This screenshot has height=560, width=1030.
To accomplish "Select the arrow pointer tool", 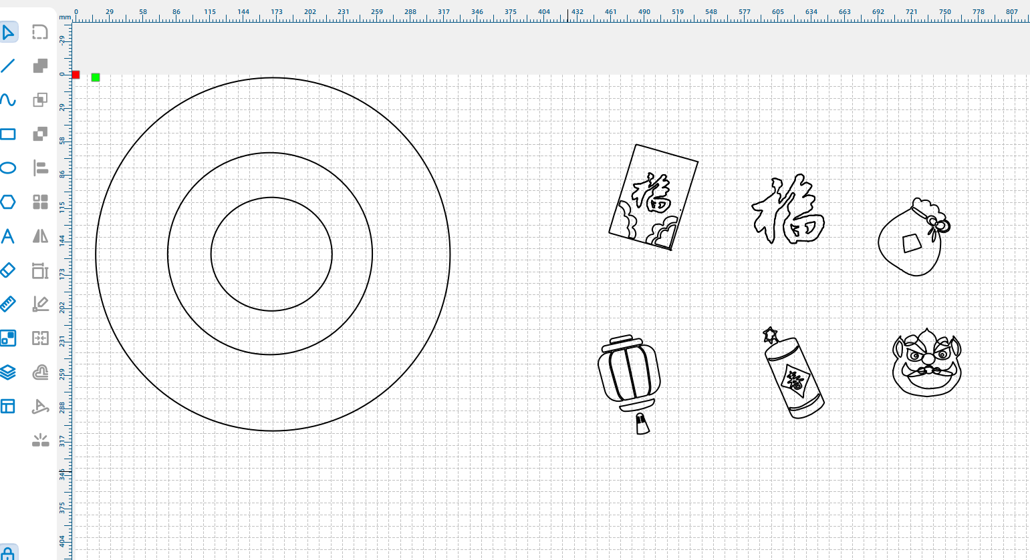I will (8, 32).
